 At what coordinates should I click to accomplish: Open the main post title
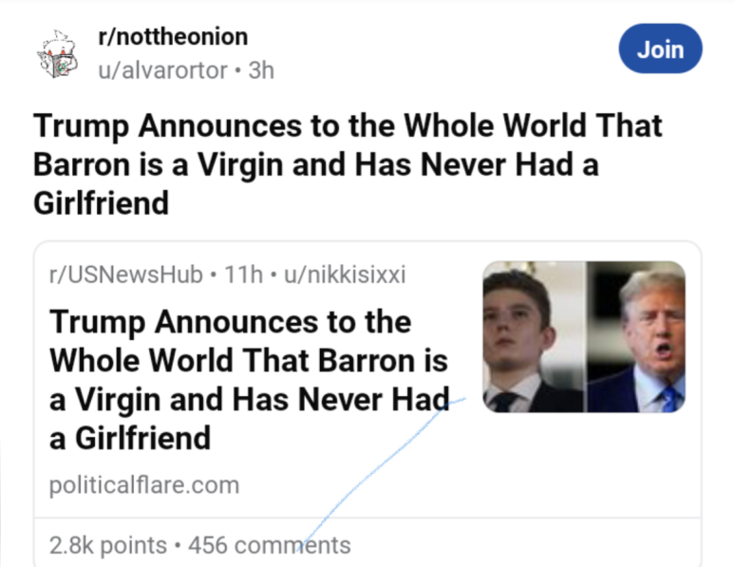[348, 163]
